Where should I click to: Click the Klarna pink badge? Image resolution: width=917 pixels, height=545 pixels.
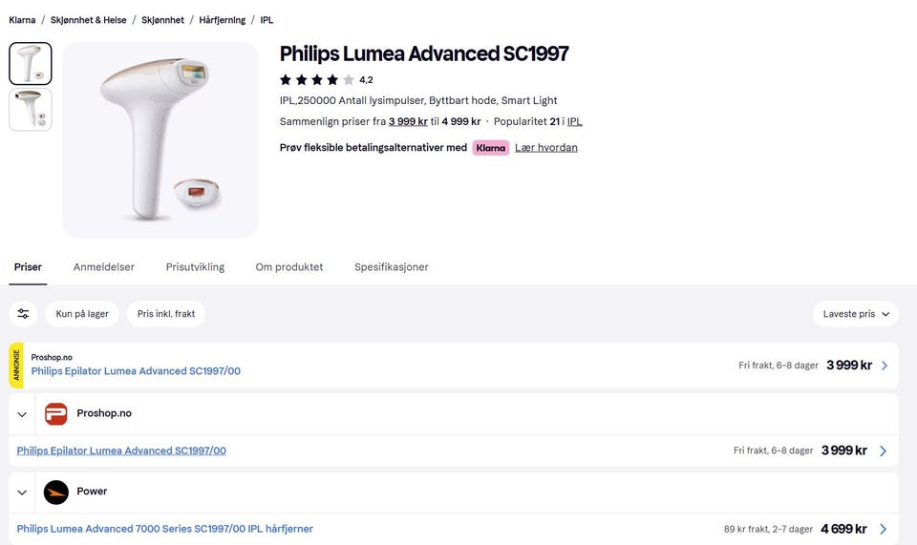490,148
